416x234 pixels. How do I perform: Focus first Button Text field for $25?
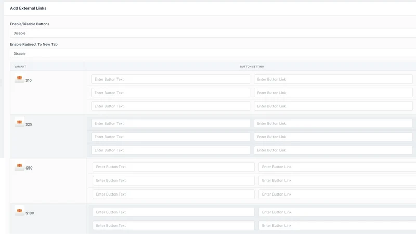click(171, 123)
